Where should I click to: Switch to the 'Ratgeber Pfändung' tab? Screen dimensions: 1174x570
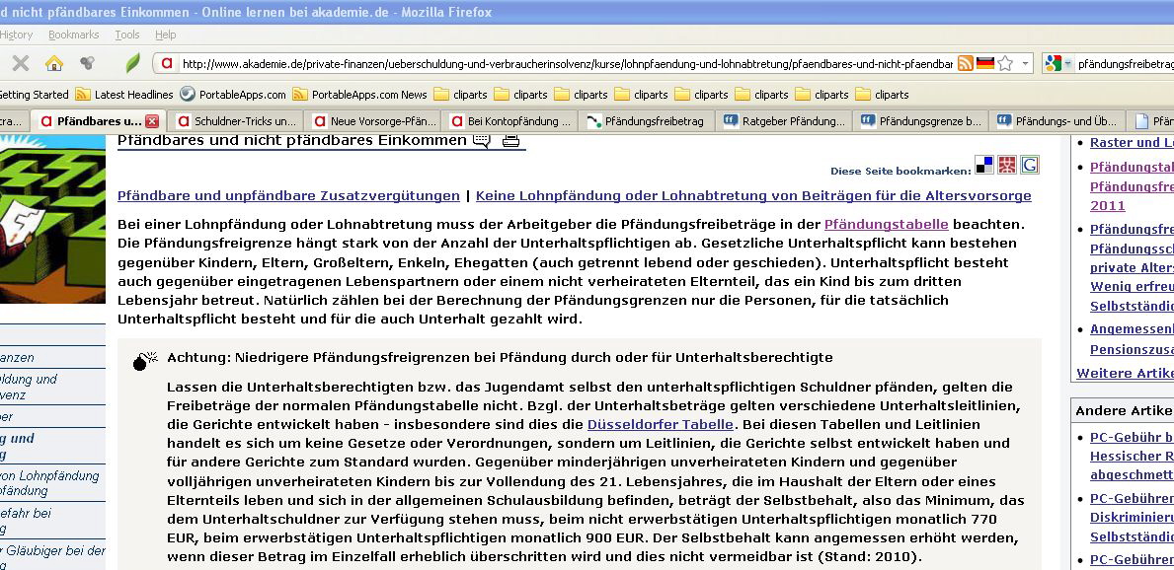pos(788,118)
